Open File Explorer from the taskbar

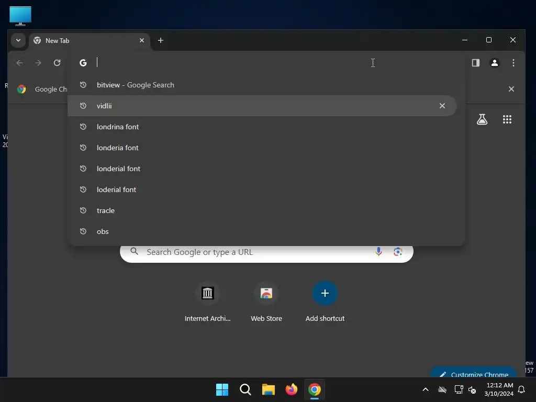coord(269,389)
